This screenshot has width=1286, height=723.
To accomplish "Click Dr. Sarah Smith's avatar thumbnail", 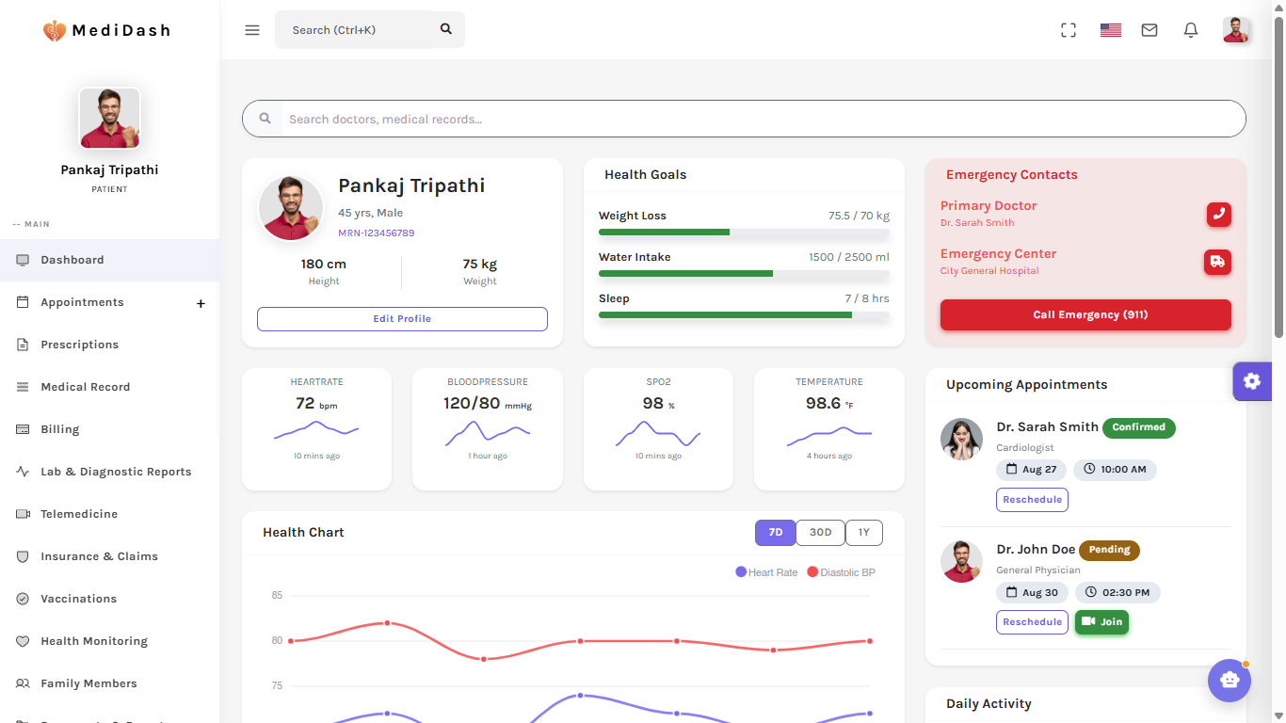I will 961,439.
